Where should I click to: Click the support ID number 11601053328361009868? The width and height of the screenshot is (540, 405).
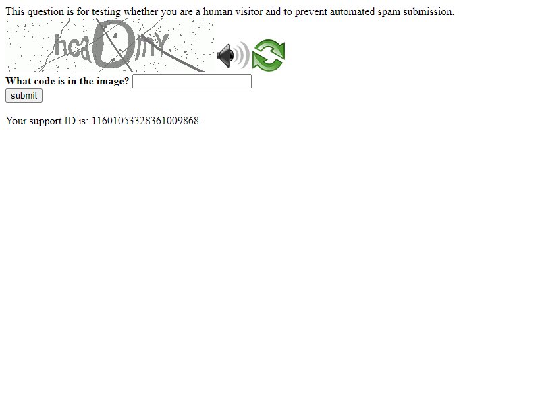pos(145,121)
